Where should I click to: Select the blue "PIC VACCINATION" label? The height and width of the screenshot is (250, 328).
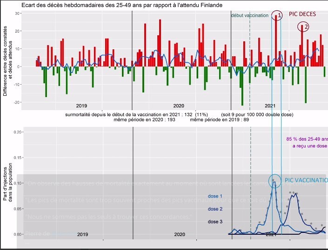click(x=306, y=180)
